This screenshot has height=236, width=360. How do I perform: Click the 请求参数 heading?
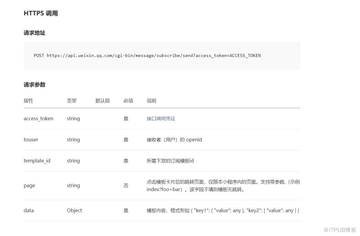click(x=34, y=85)
